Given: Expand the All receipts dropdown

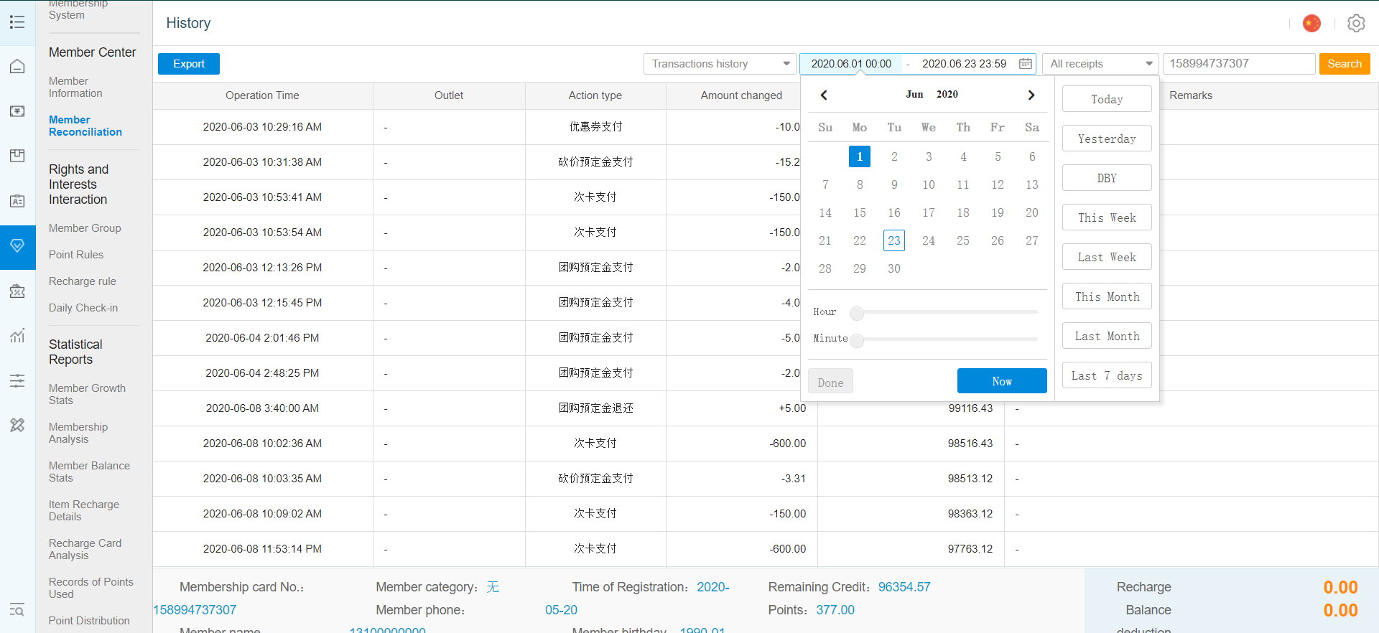Looking at the screenshot, I should coord(1100,64).
